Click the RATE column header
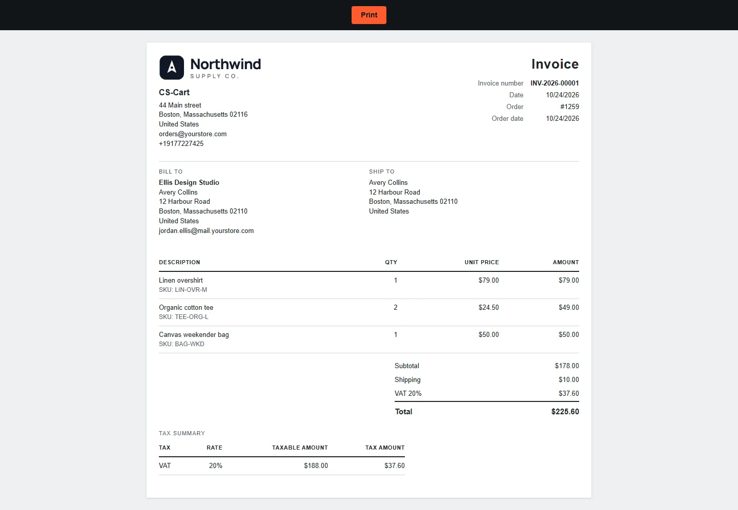This screenshot has height=510, width=738. 214,448
